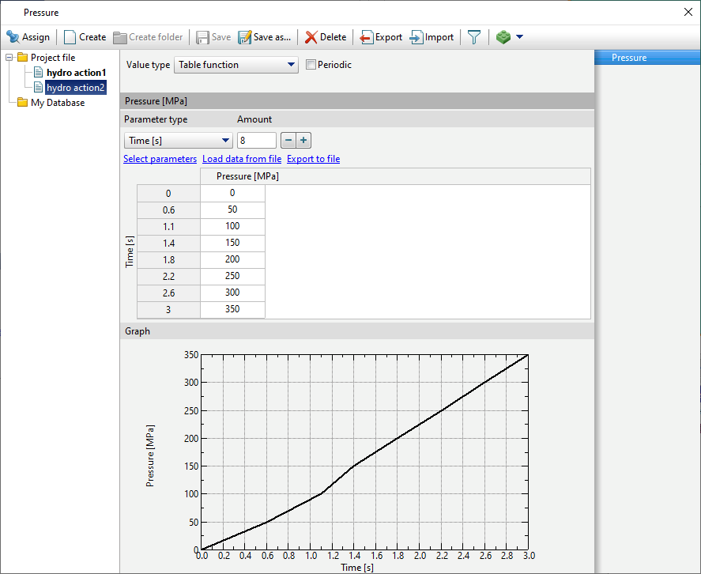Screen dimensions: 701x574
Task: Open the Value type dropdown
Action: click(x=236, y=65)
